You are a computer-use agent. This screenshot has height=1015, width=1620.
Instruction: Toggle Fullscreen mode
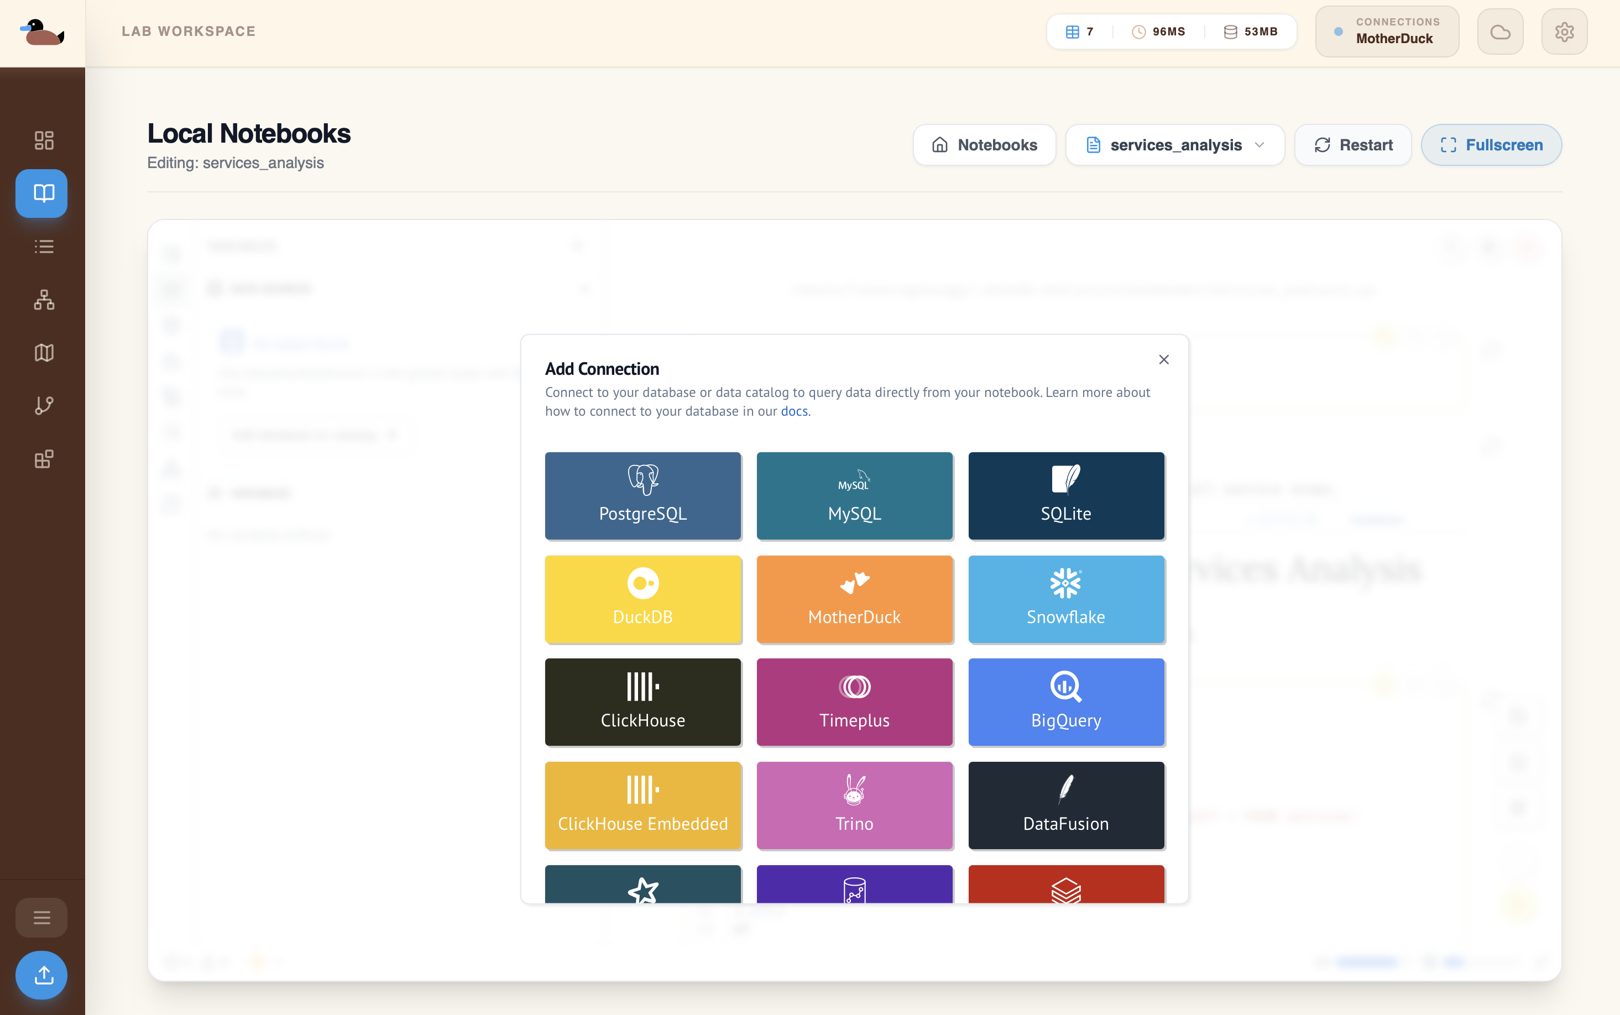click(1491, 145)
